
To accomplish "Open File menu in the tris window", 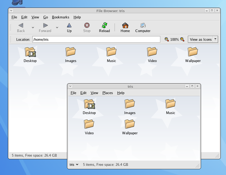I will click(x=73, y=93).
